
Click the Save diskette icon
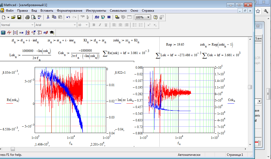19,17
